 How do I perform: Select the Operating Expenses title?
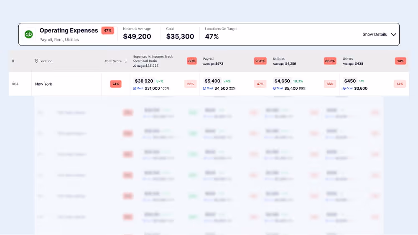pos(69,30)
